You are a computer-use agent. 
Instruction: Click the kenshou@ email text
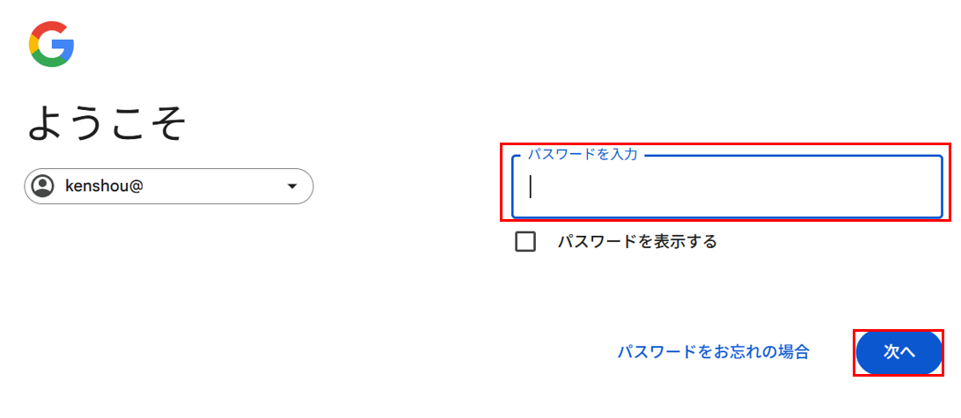(104, 186)
